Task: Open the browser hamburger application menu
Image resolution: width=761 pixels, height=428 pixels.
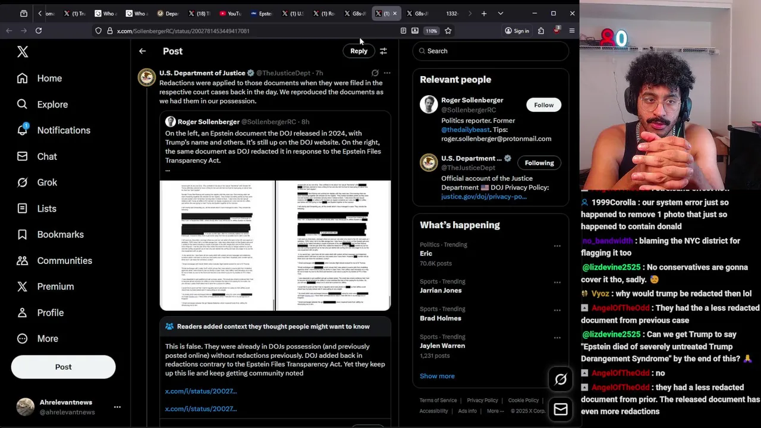Action: pyautogui.click(x=572, y=31)
